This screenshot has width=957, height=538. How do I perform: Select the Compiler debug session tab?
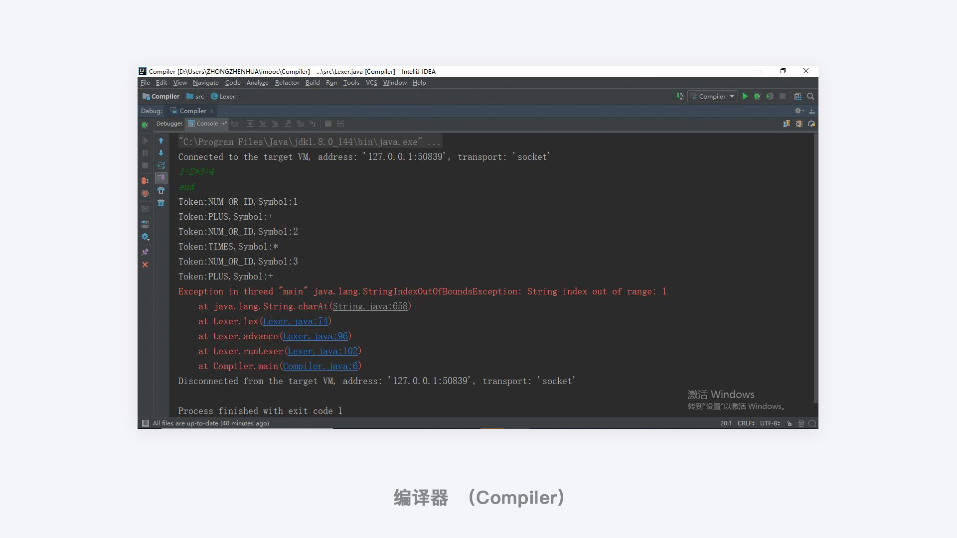(x=192, y=111)
